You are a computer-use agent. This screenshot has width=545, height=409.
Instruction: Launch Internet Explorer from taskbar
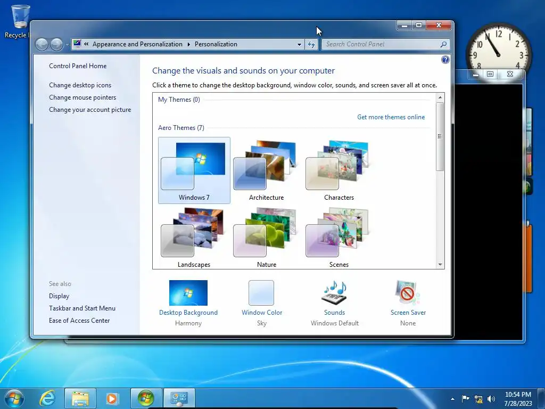pos(47,398)
